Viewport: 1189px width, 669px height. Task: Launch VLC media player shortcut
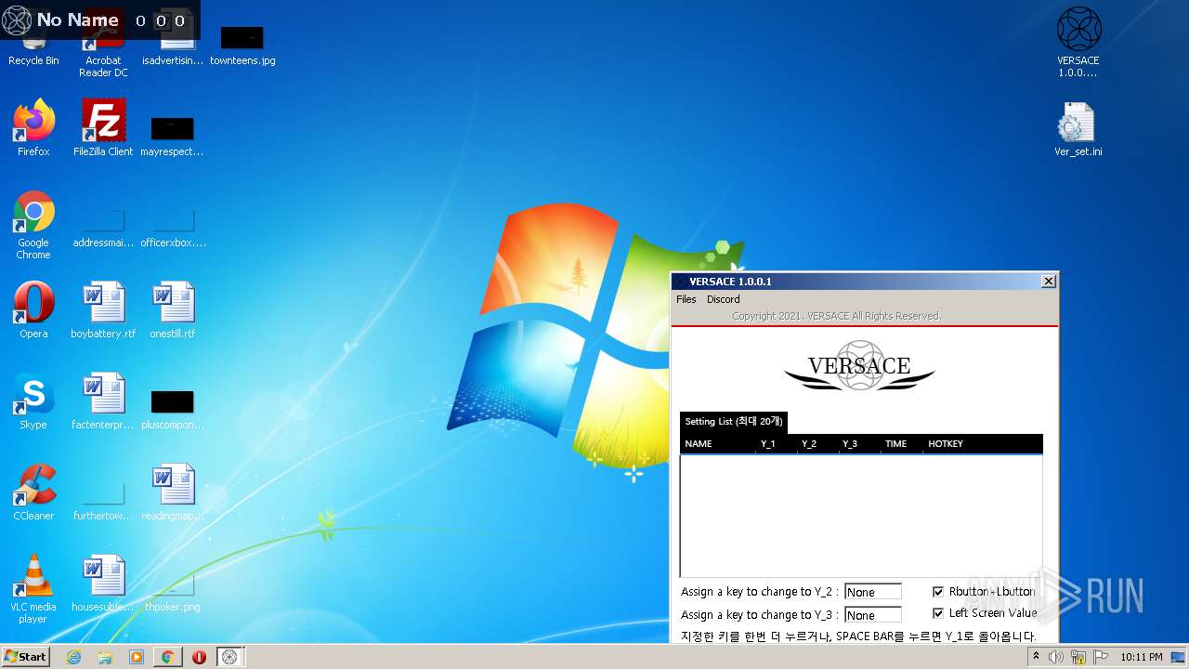point(33,589)
